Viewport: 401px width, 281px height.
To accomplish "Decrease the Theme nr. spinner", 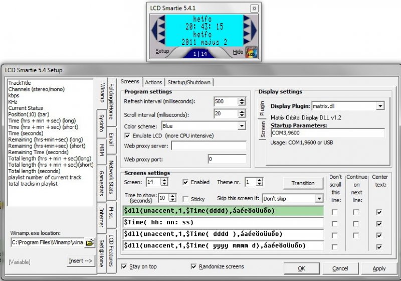I will tap(260, 184).
